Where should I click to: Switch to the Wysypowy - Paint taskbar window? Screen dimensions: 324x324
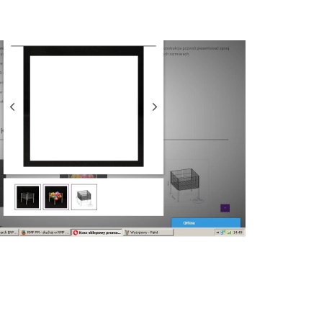tap(148, 233)
